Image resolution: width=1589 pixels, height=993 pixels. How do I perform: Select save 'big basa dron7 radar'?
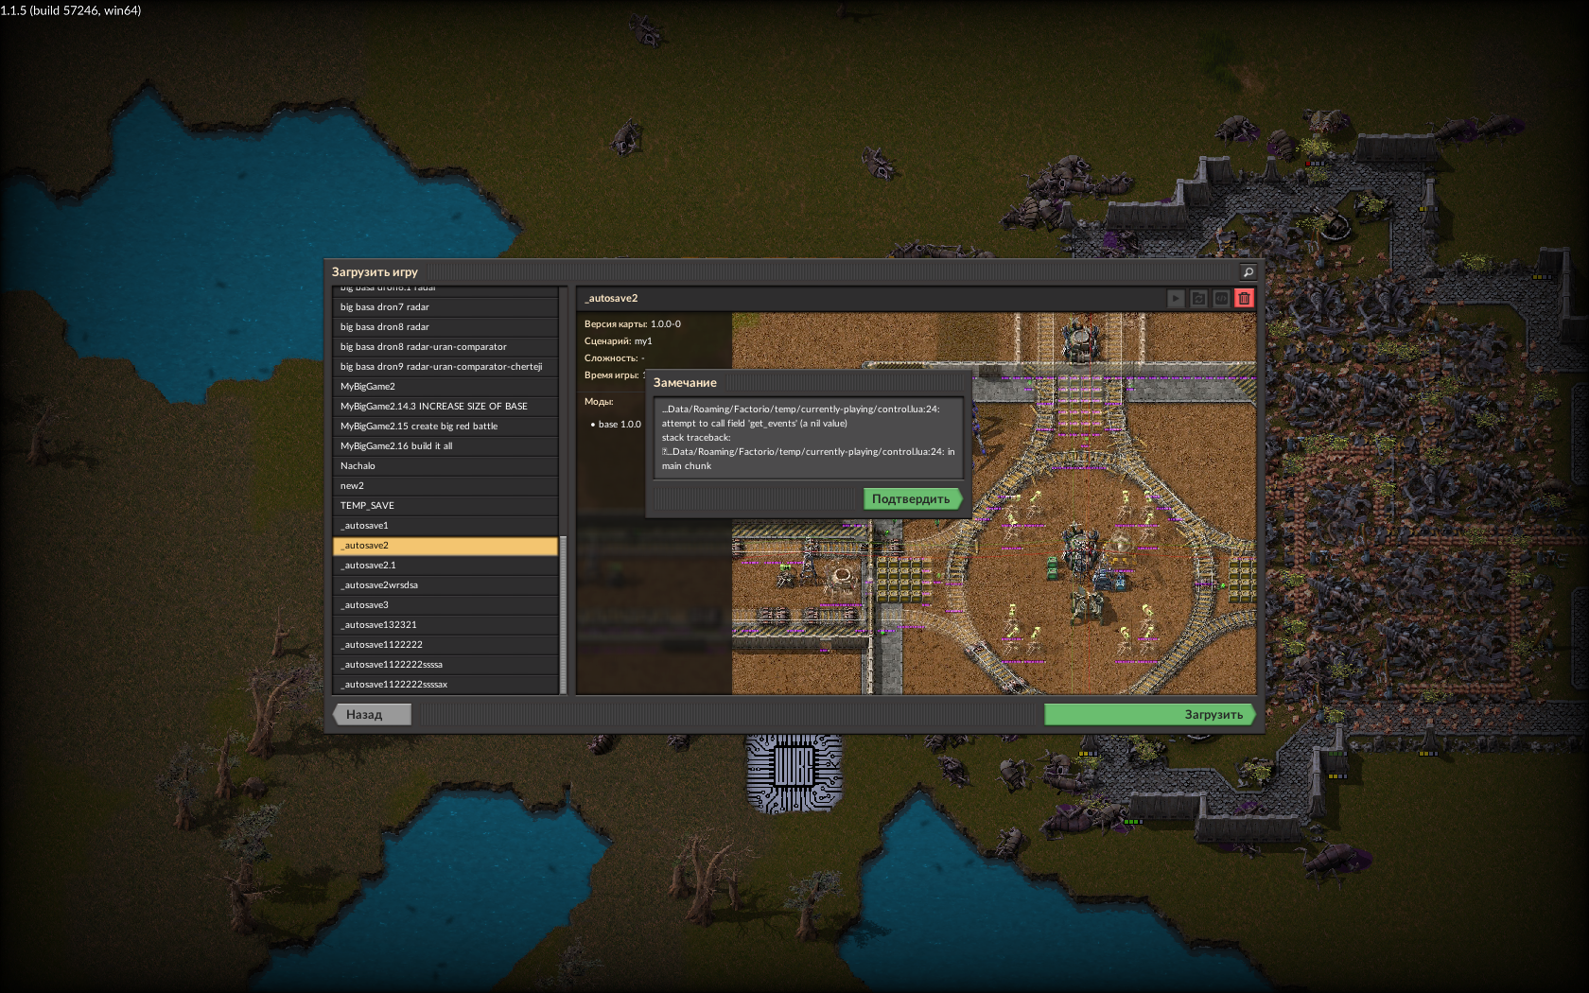coord(445,307)
